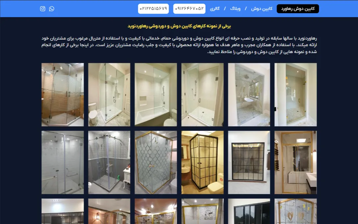The width and height of the screenshot is (358, 224).
Task: Click the mobile phone number button
Action: click(189, 9)
